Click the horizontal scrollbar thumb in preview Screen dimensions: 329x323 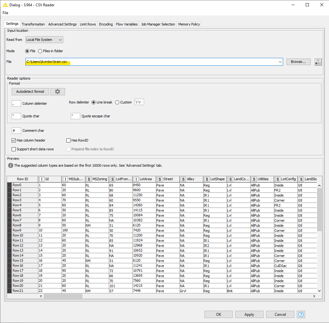coord(63,296)
